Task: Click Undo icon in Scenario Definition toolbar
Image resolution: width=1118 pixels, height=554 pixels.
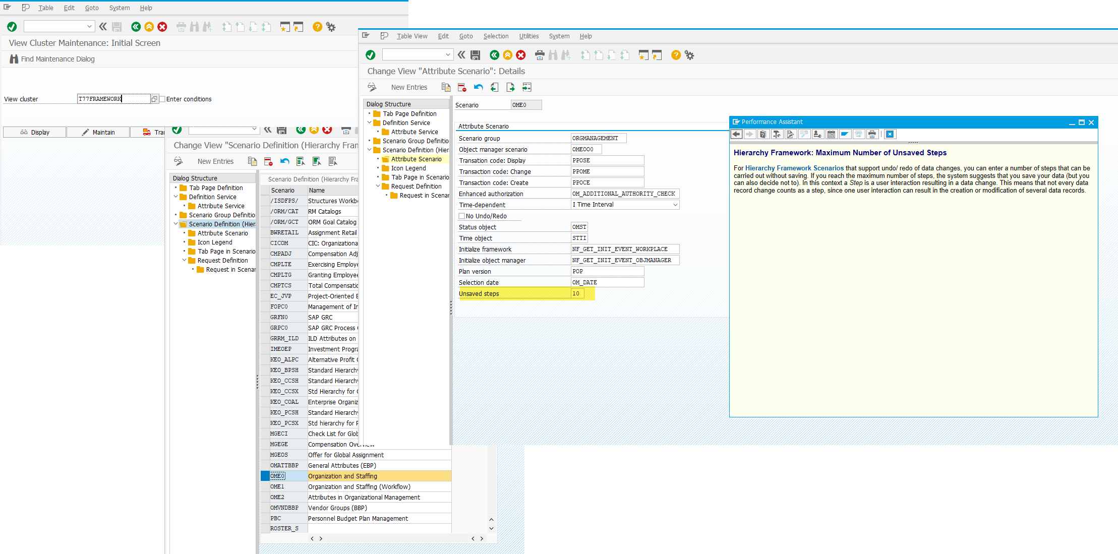Action: (x=284, y=161)
